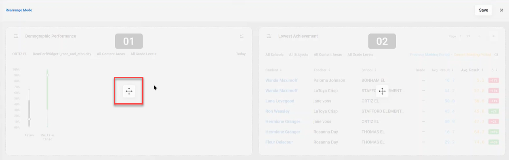Open Hermione Granger in the Rosanna Day row
The width and height of the screenshot is (509, 160).
283,132
